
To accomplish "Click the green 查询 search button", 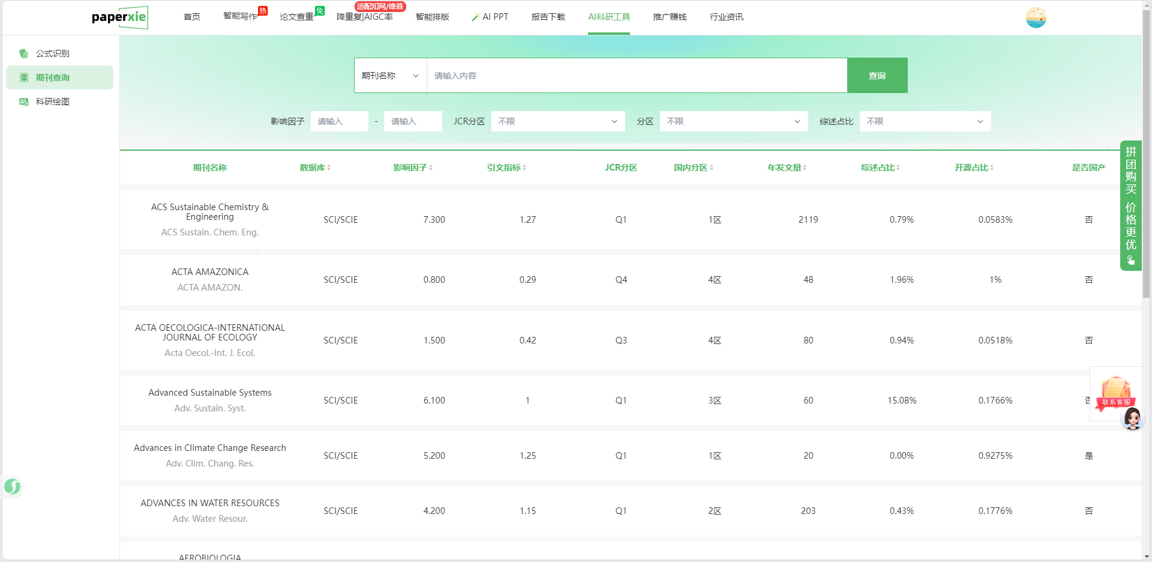I will pyautogui.click(x=877, y=76).
